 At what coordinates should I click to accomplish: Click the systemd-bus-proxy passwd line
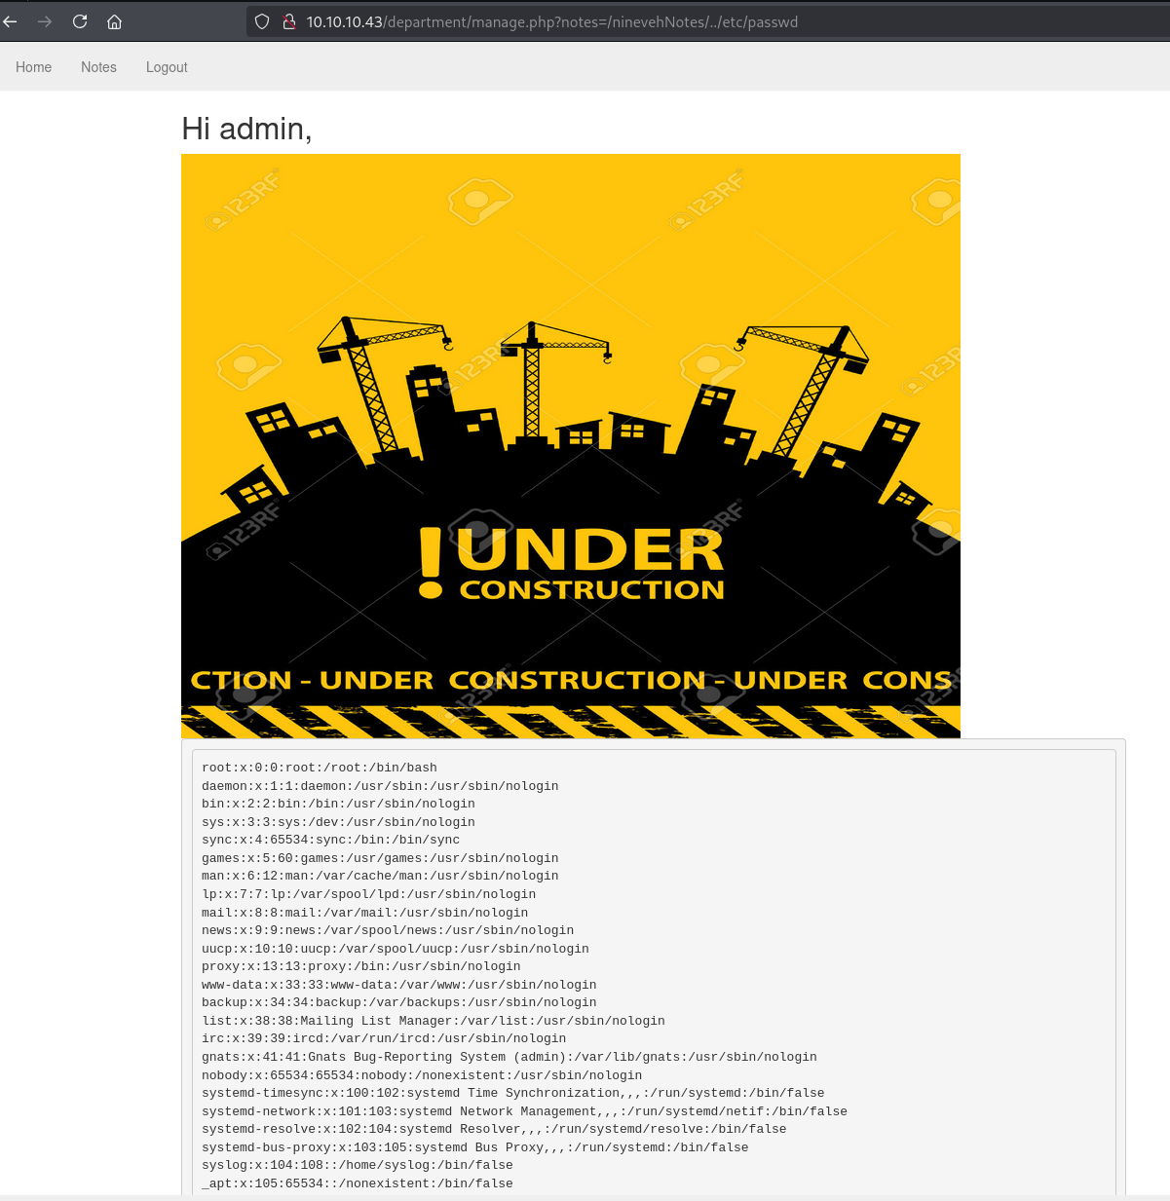(475, 1147)
